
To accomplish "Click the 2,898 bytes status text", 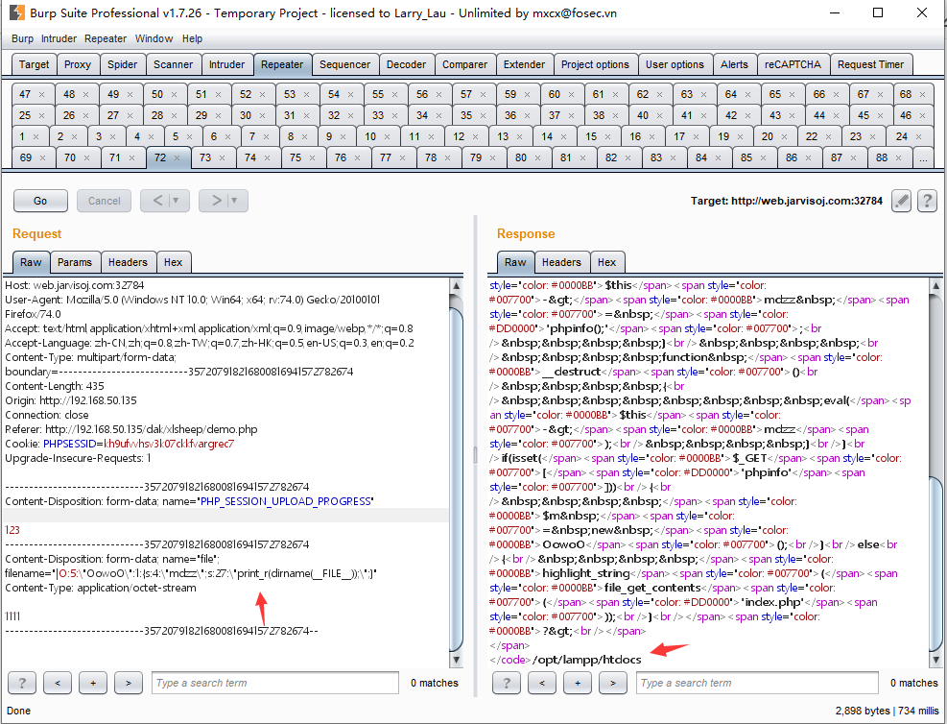I will [x=863, y=711].
